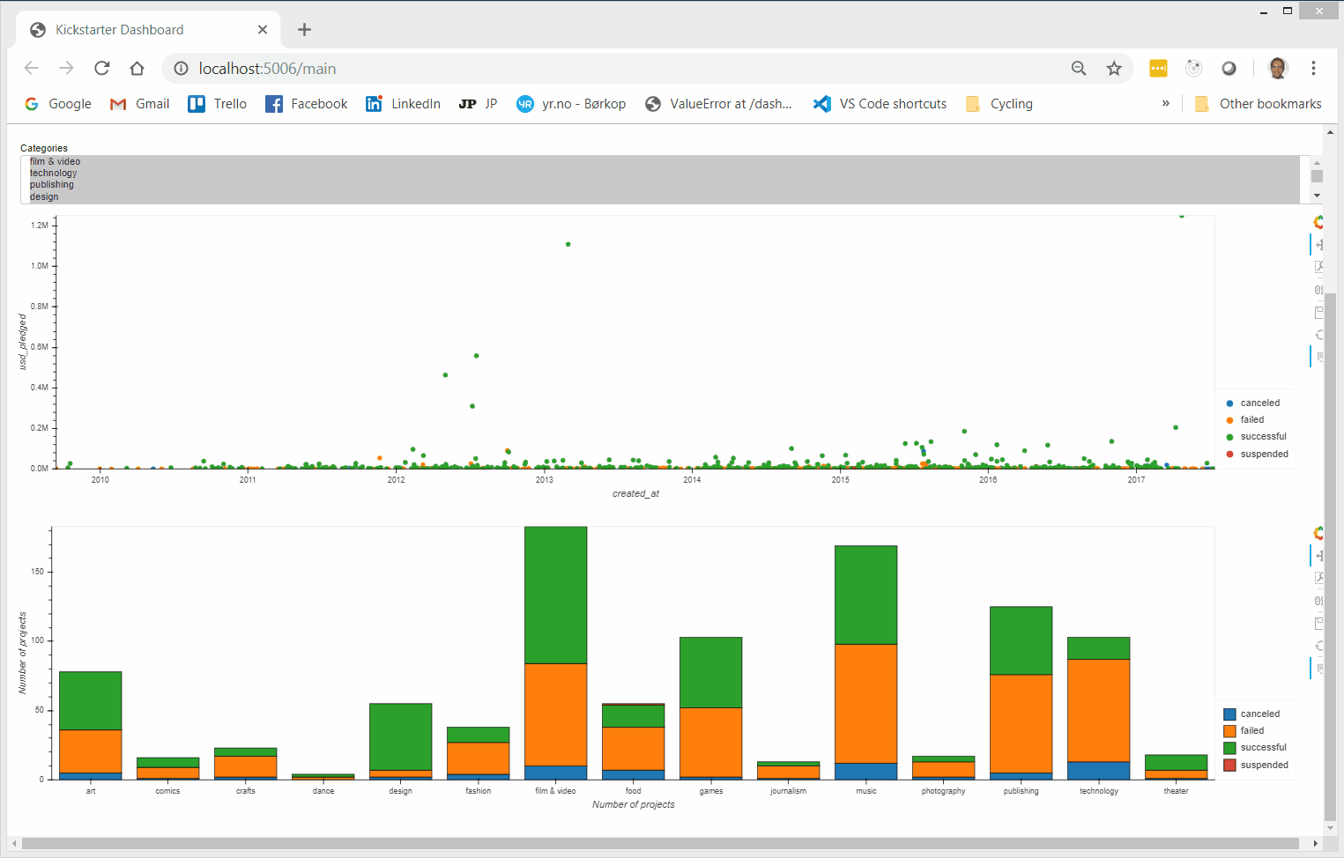This screenshot has height=858, width=1344.
Task: Select 'technology' in the Categories list
Action: tap(53, 173)
